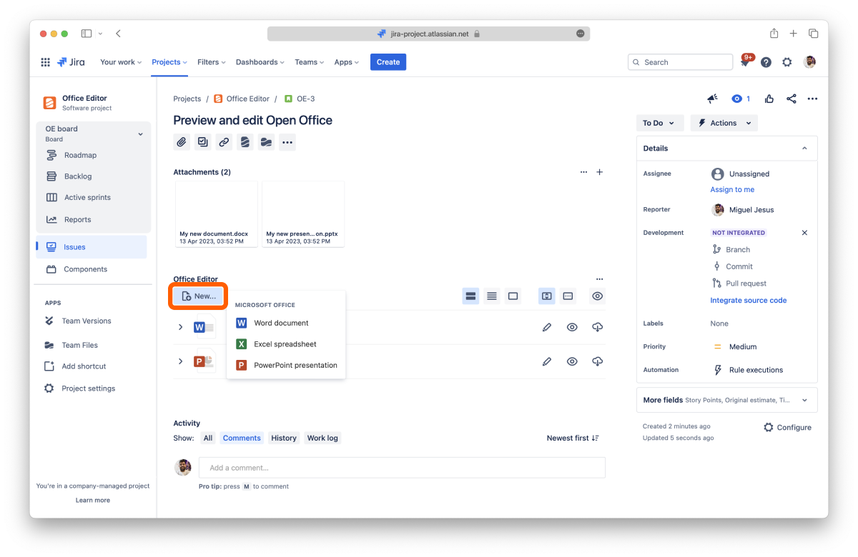The image size is (858, 557).
Task: Expand the PowerPoint file row chevron
Action: [180, 361]
